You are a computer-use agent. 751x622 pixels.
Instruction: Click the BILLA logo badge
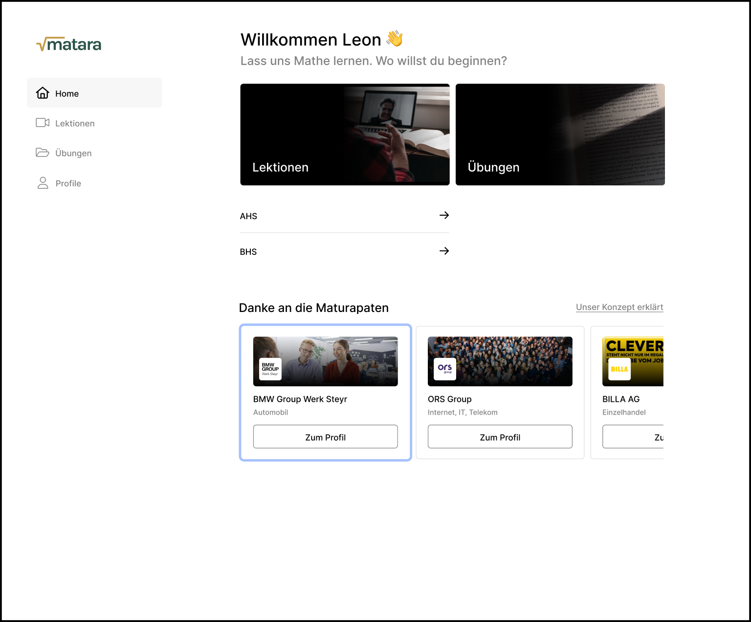(619, 369)
